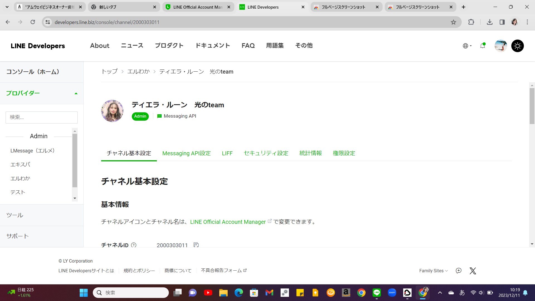The height and width of the screenshot is (301, 535).
Task: Open the Messaging API設定 tab
Action: [x=186, y=153]
